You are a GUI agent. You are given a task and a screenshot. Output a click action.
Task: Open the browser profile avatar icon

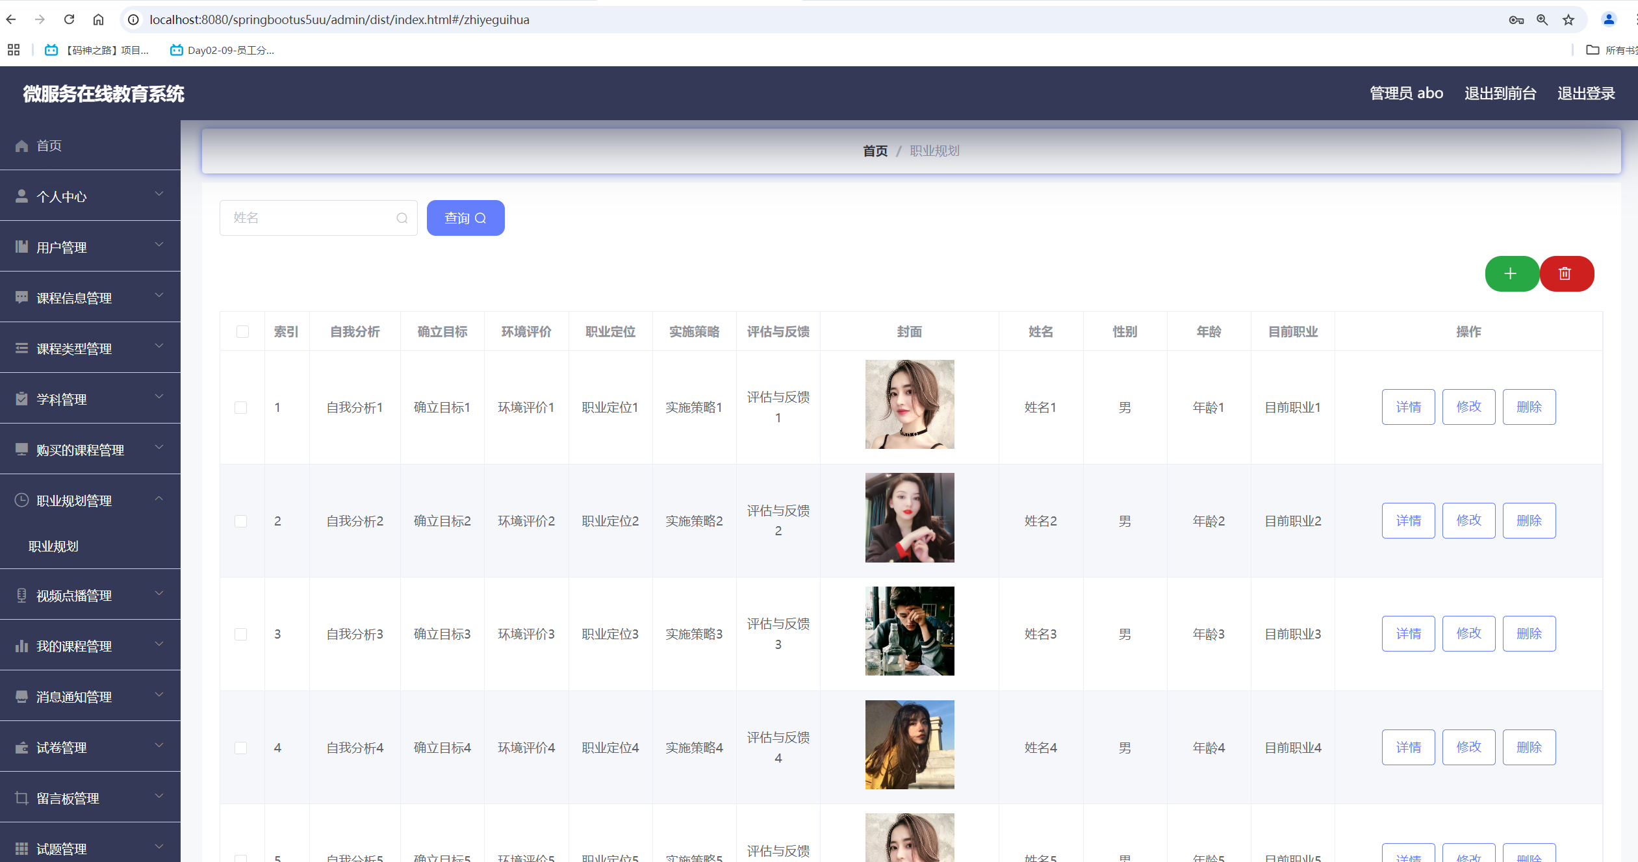(x=1609, y=19)
